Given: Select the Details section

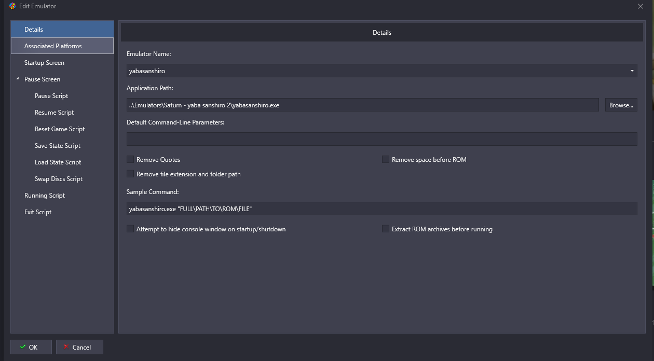Looking at the screenshot, I should pos(62,29).
